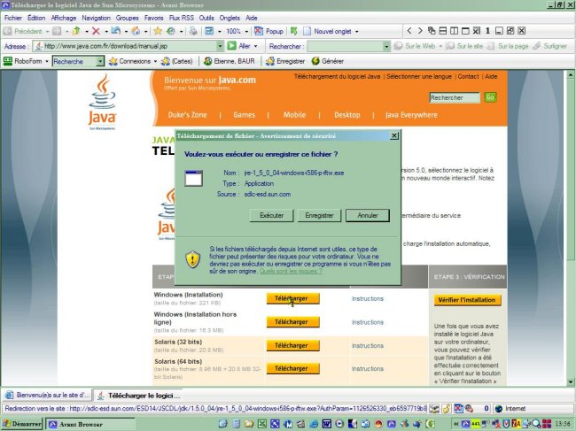The height and width of the screenshot is (431, 576).
Task: Open the Duke's Zone navigation link
Action: (x=187, y=115)
